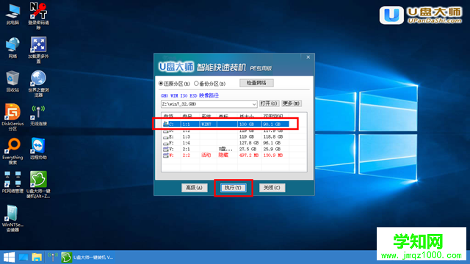Viewport: 470px width, 264px height.
Task: Select the PE网络管理 desktop icon
Action: pos(12,183)
